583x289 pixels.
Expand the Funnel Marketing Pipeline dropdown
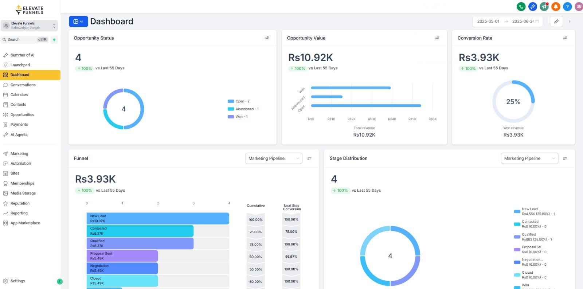[x=274, y=159]
